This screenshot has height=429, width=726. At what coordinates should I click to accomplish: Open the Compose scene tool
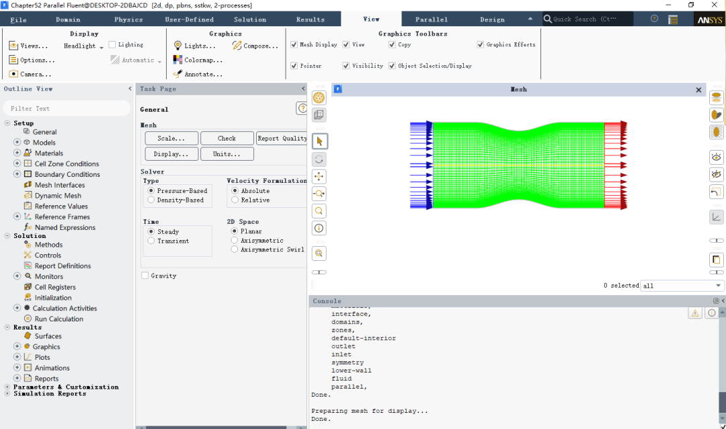click(x=255, y=46)
